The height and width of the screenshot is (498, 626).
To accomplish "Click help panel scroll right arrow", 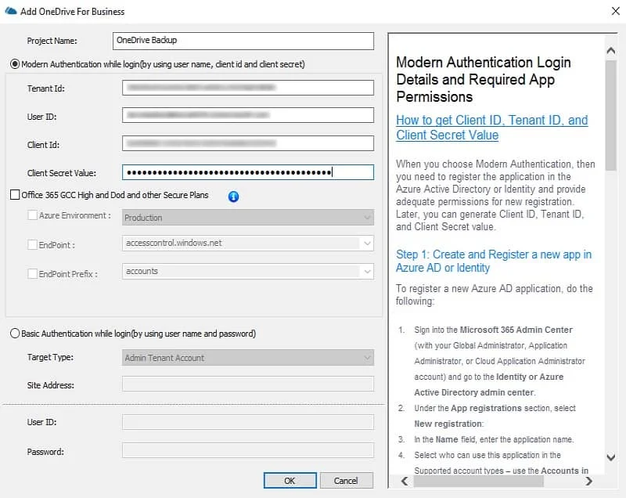I will click(x=589, y=481).
